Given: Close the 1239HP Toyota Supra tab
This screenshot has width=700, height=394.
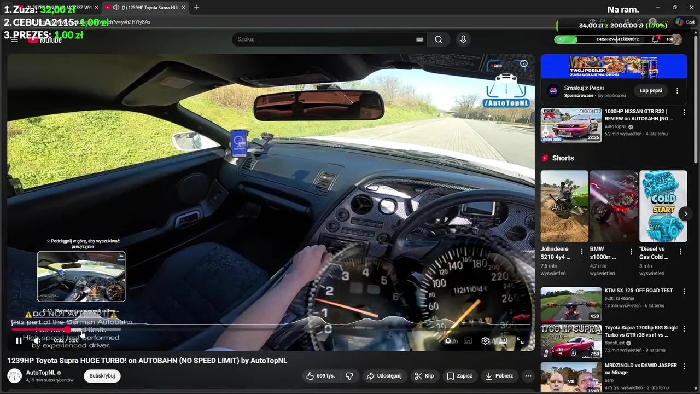Looking at the screenshot, I should (183, 7).
